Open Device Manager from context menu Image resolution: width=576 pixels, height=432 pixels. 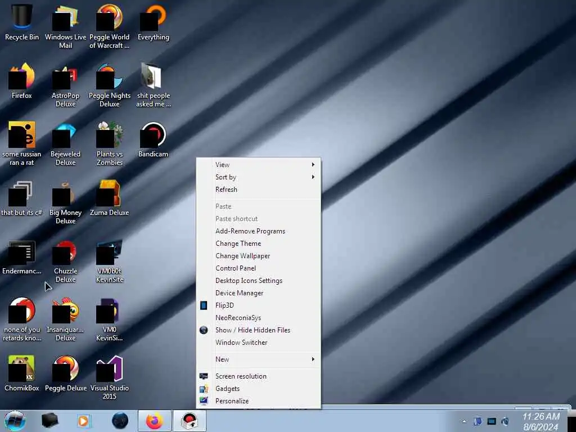click(259, 293)
